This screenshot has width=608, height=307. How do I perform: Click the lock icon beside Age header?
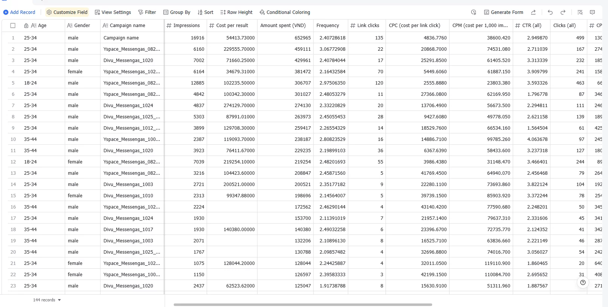tap(26, 26)
